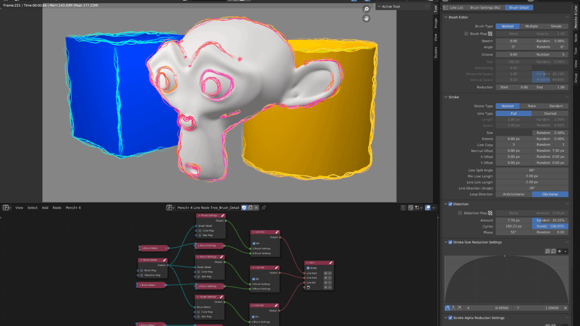Pin the node tree with pin icon
This screenshot has width=580, height=326.
(264, 208)
